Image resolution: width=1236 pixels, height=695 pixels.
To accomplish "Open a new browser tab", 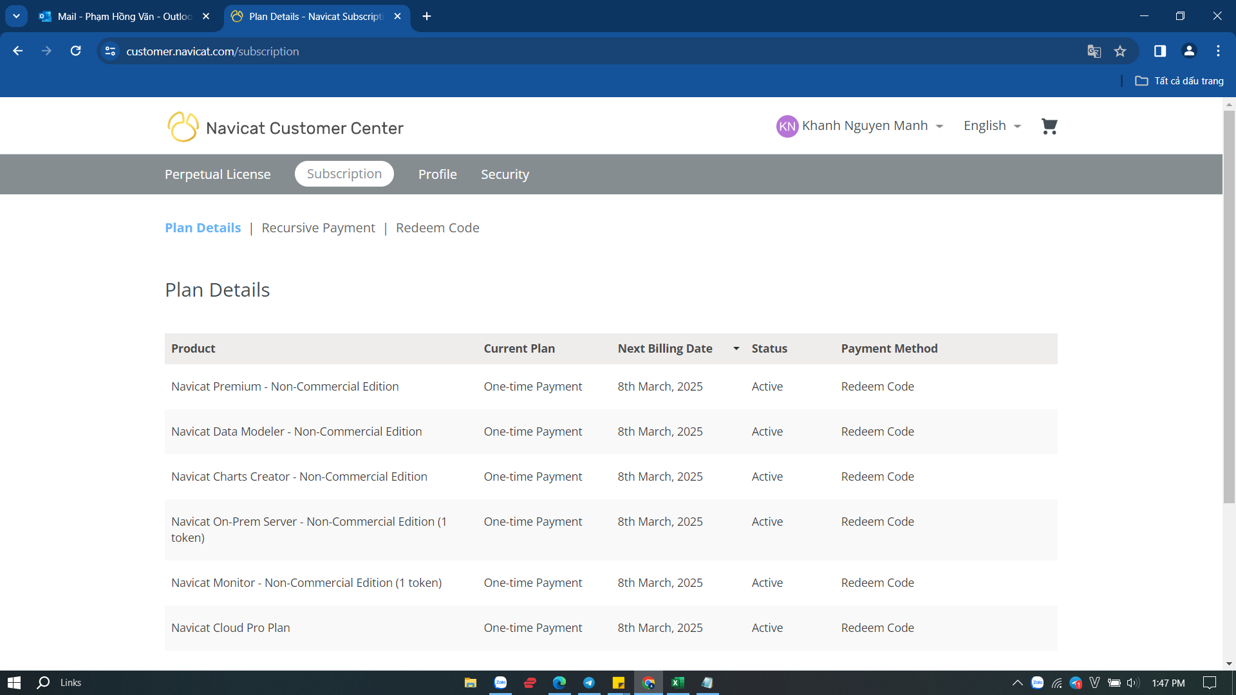I will click(427, 16).
